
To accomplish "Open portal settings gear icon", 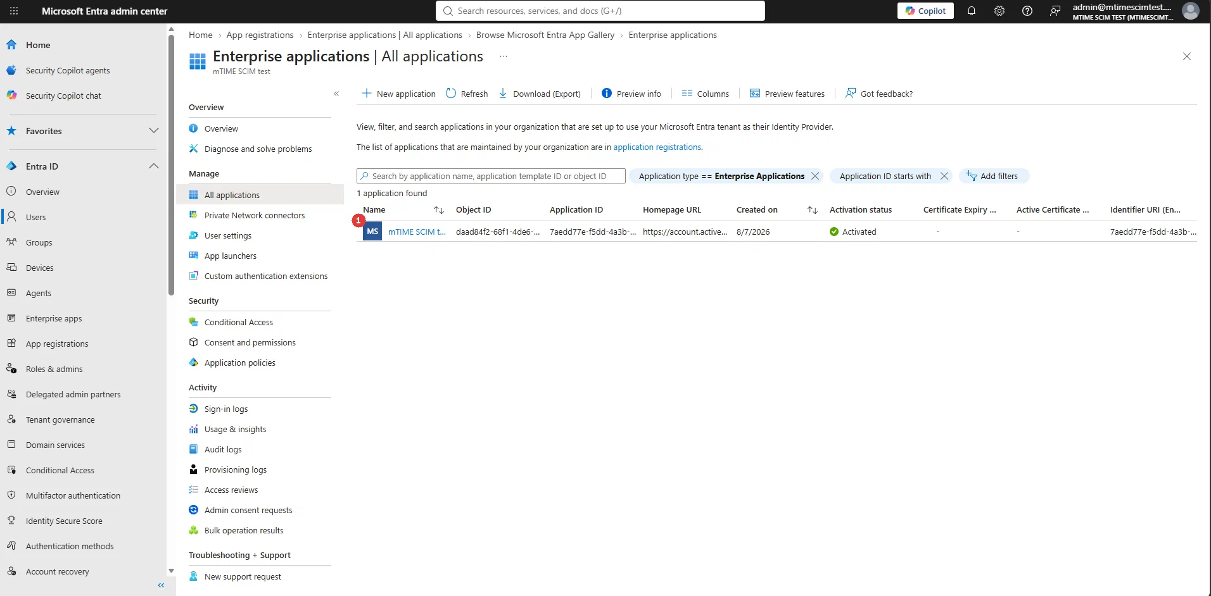I will [999, 11].
